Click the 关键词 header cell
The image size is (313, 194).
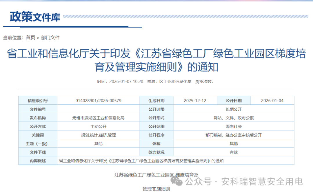(38, 135)
